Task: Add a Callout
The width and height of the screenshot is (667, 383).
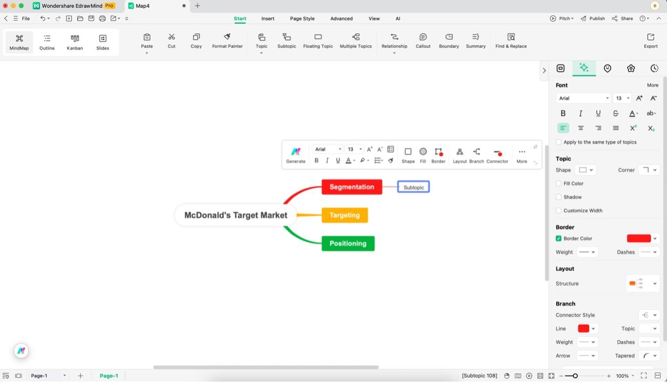Action: tap(423, 41)
